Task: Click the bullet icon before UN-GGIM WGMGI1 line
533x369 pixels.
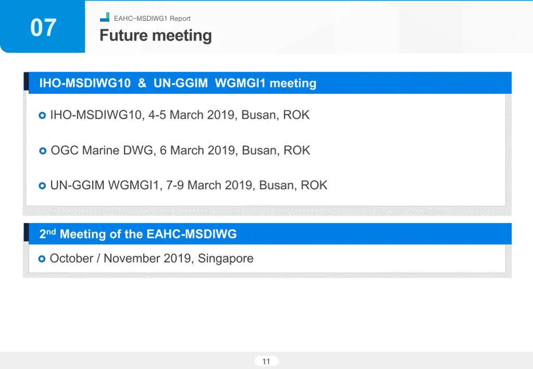Action: [42, 186]
